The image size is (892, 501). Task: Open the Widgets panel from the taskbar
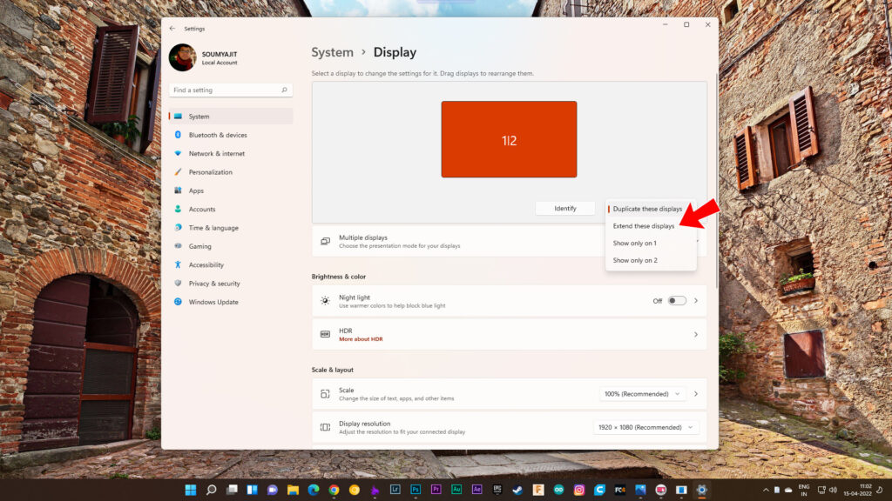click(x=252, y=490)
